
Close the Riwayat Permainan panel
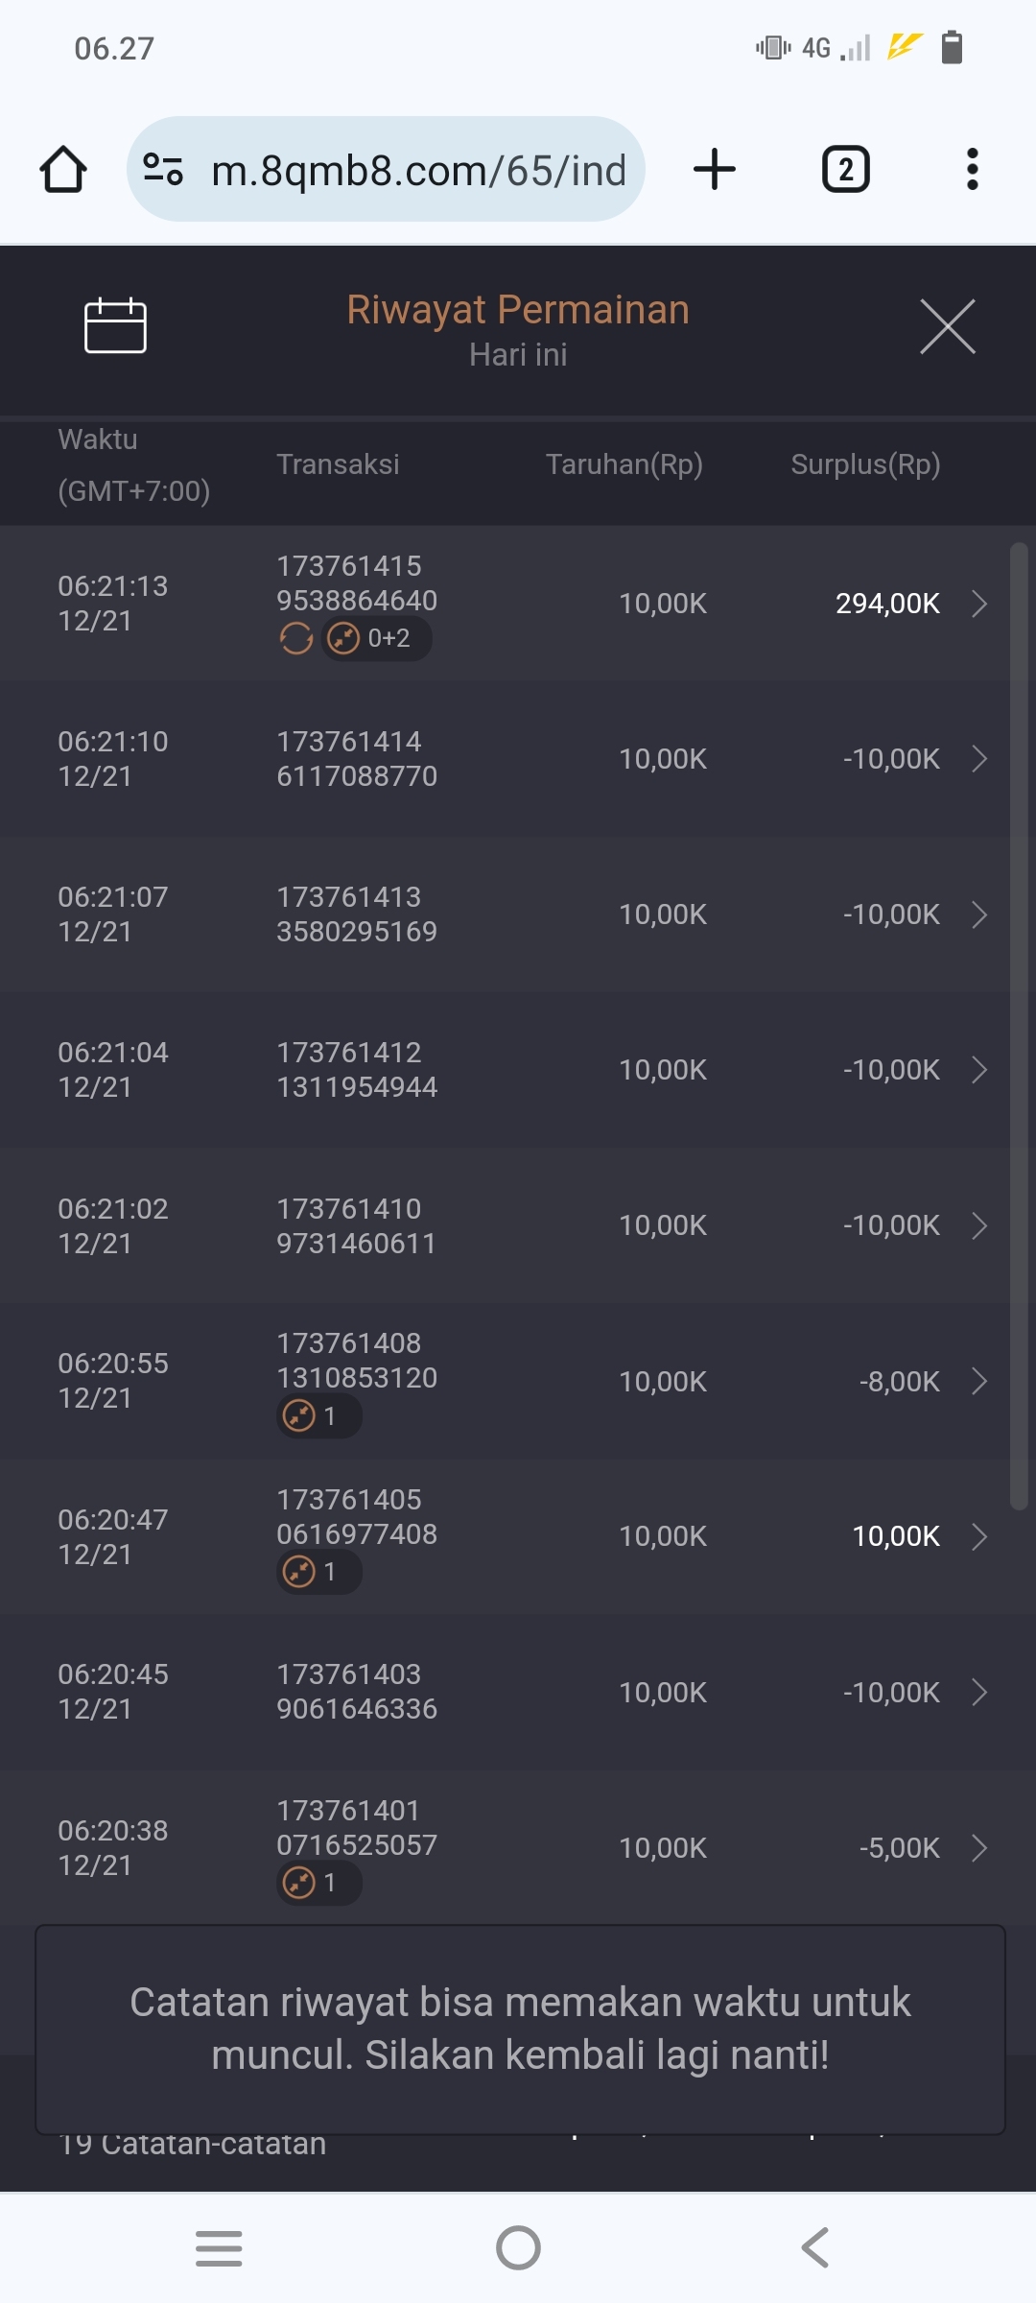click(947, 326)
